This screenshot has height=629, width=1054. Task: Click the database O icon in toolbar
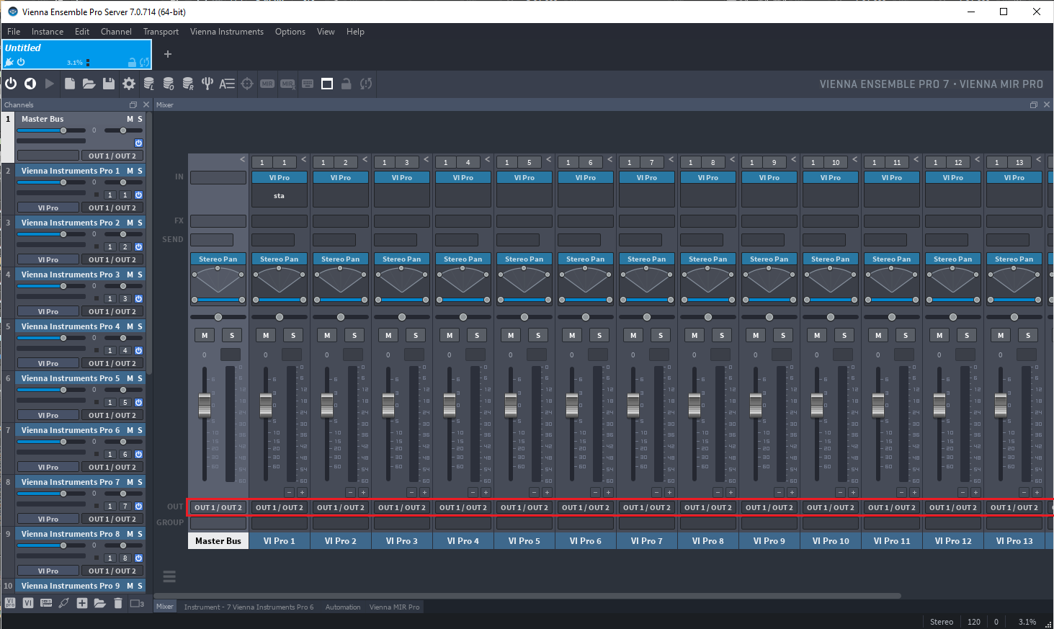pyautogui.click(x=168, y=84)
